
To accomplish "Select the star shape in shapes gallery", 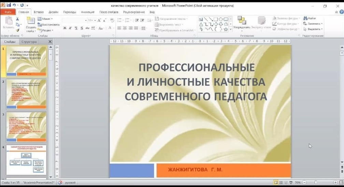I will pos(226,29).
